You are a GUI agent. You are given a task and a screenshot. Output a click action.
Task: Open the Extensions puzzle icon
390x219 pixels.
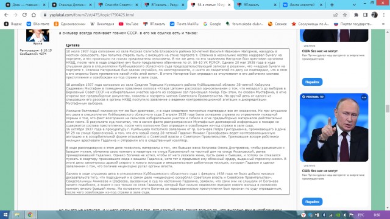[356, 15]
